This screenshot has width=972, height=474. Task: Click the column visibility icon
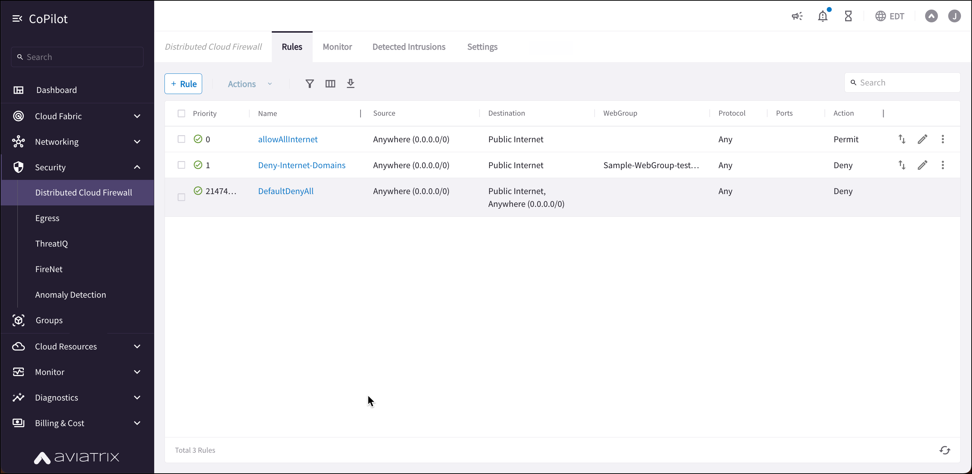pyautogui.click(x=330, y=83)
